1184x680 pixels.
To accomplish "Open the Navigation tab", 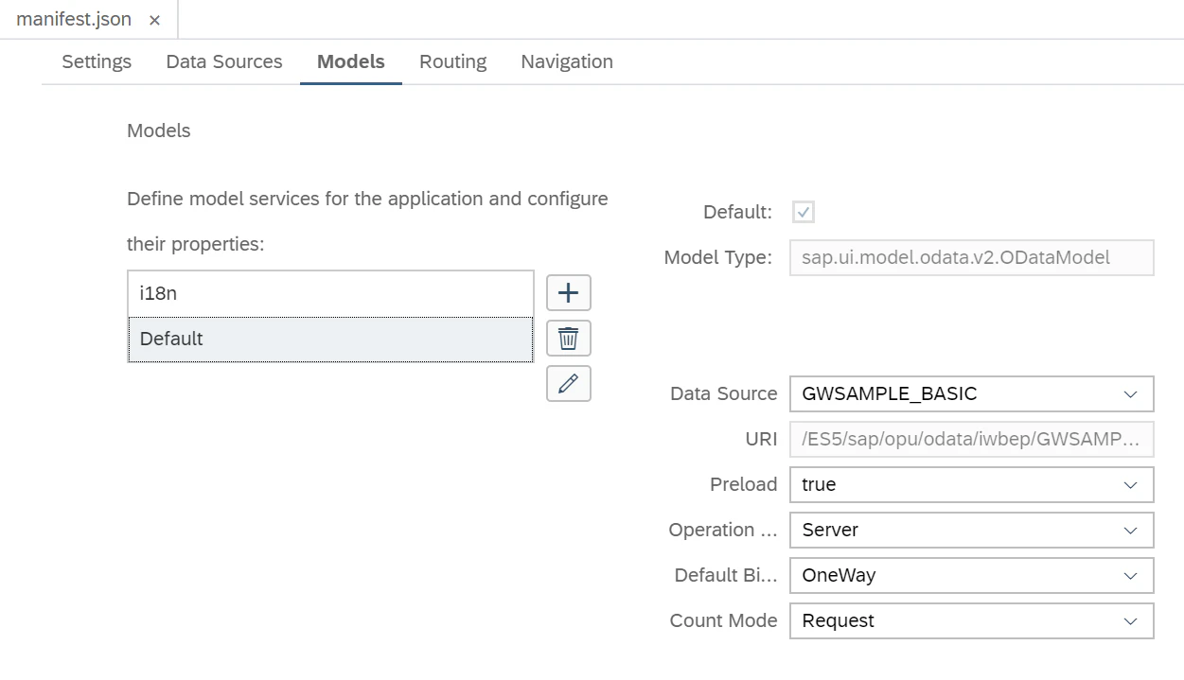I will [x=567, y=61].
